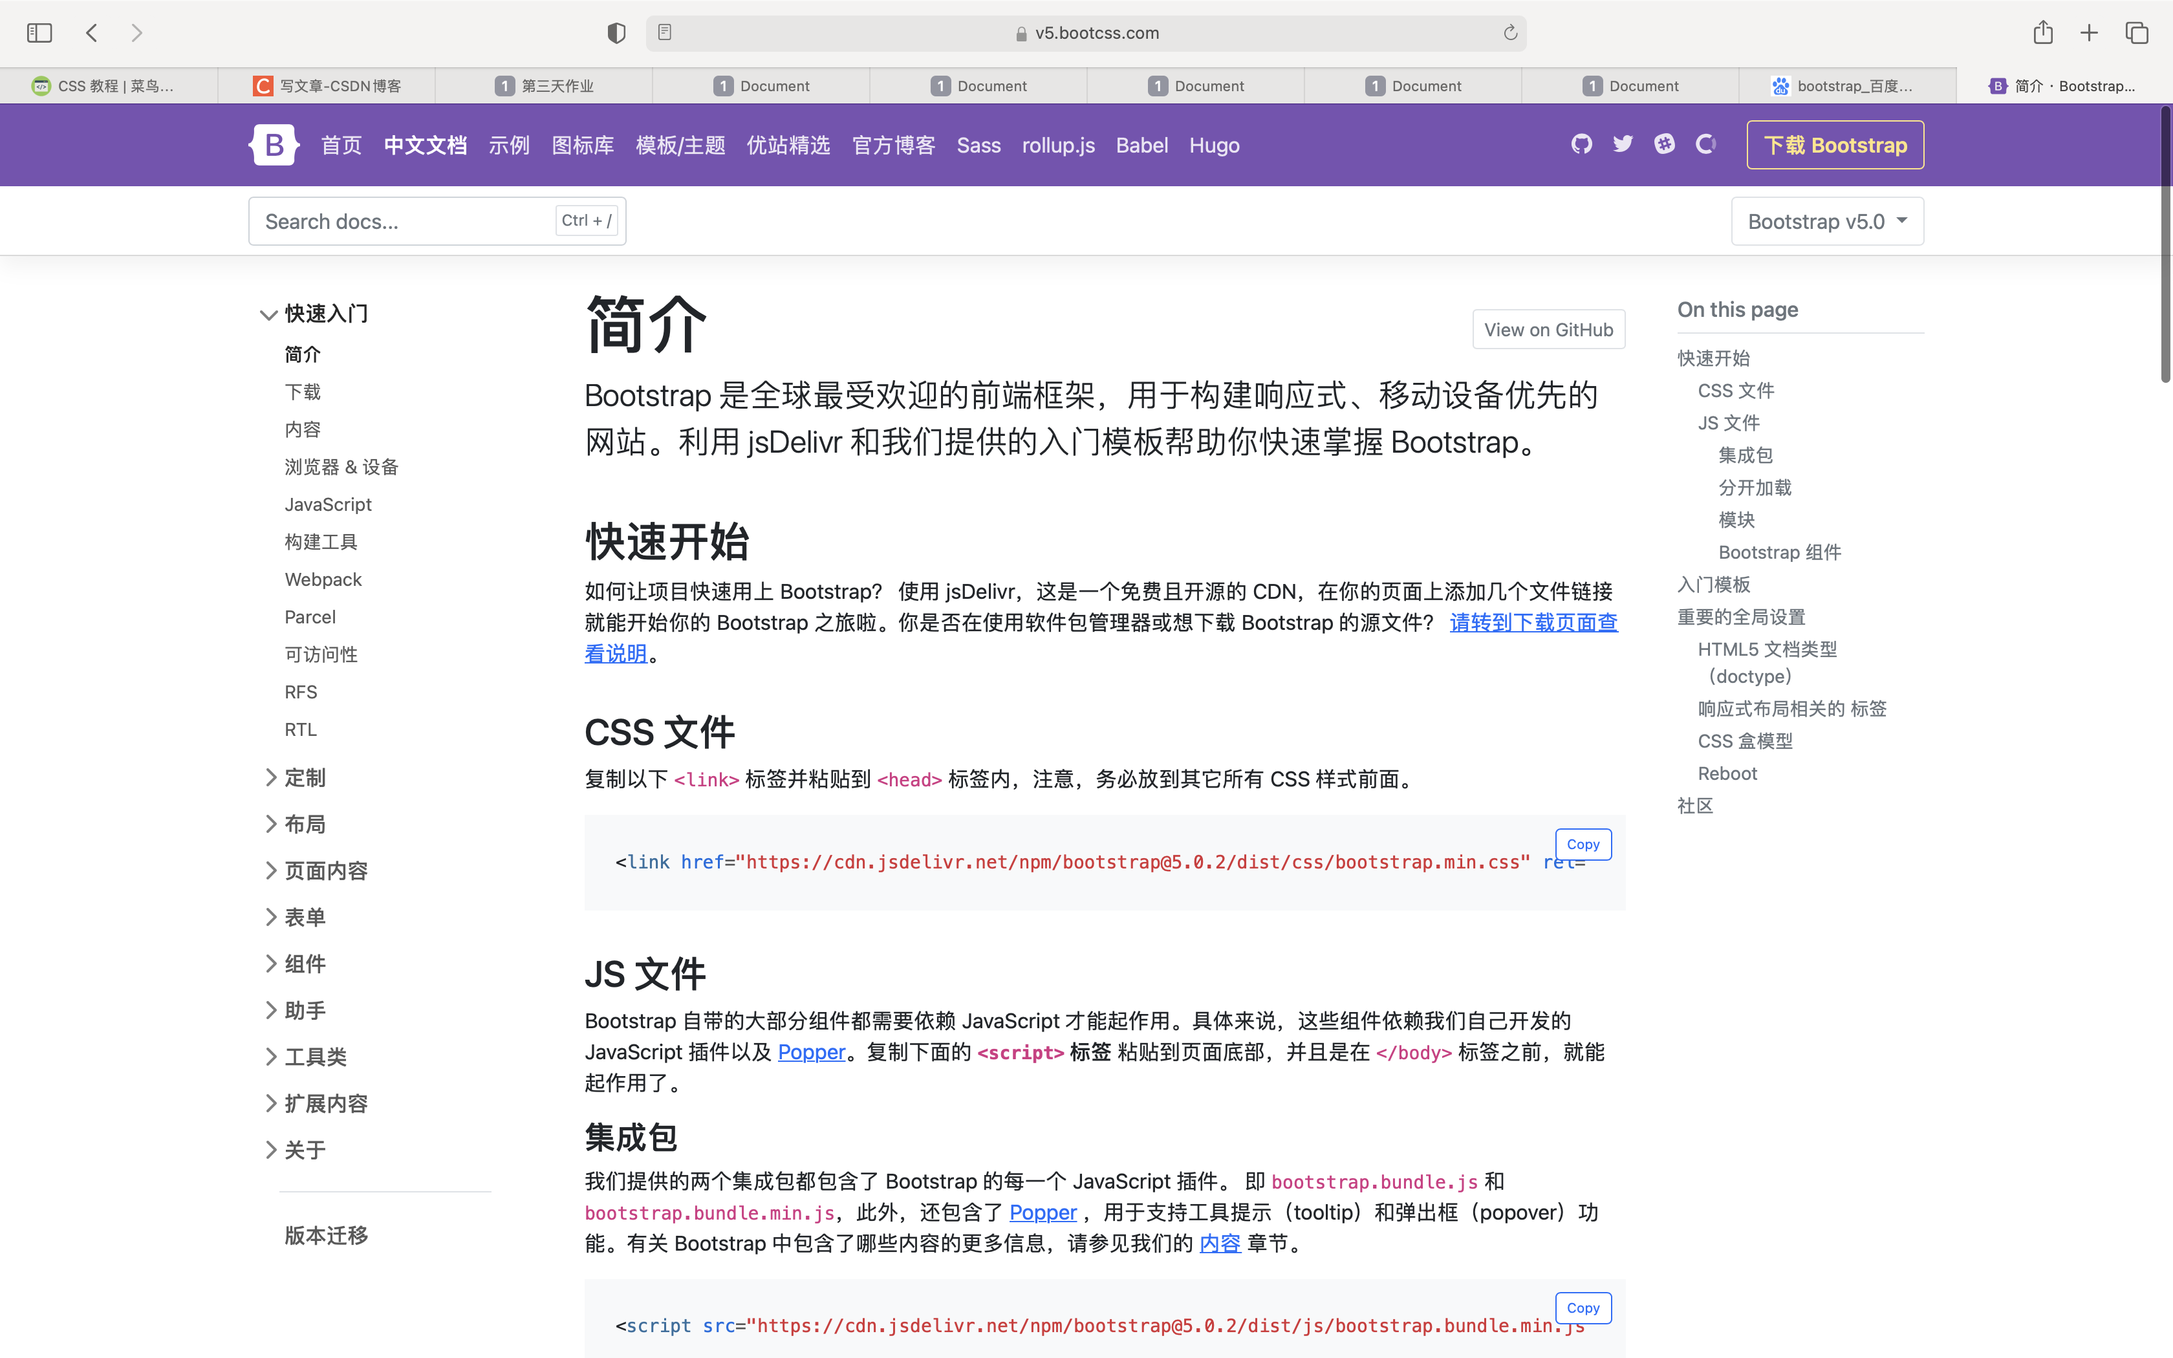This screenshot has height=1358, width=2173.
Task: Focus the Search docs input field
Action: (x=437, y=221)
